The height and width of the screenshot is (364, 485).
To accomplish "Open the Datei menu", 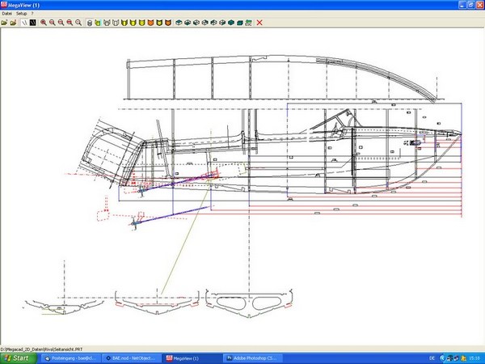I will (x=7, y=14).
